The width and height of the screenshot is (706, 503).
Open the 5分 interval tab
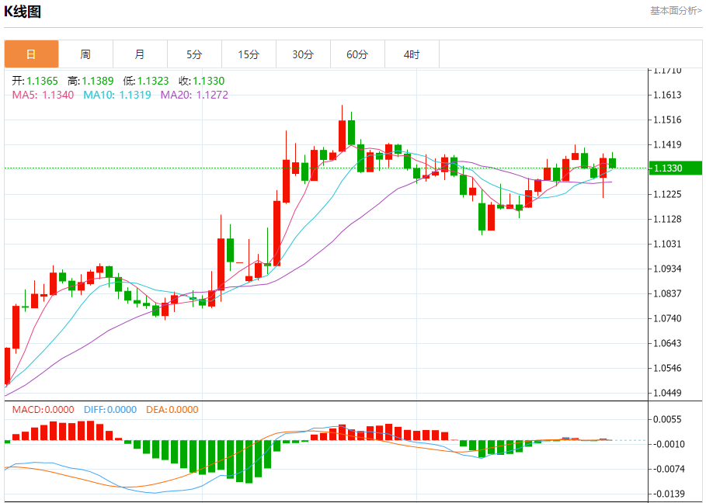pos(194,54)
